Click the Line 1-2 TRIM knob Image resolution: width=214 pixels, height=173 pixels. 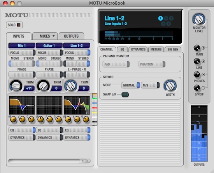pos(70,86)
